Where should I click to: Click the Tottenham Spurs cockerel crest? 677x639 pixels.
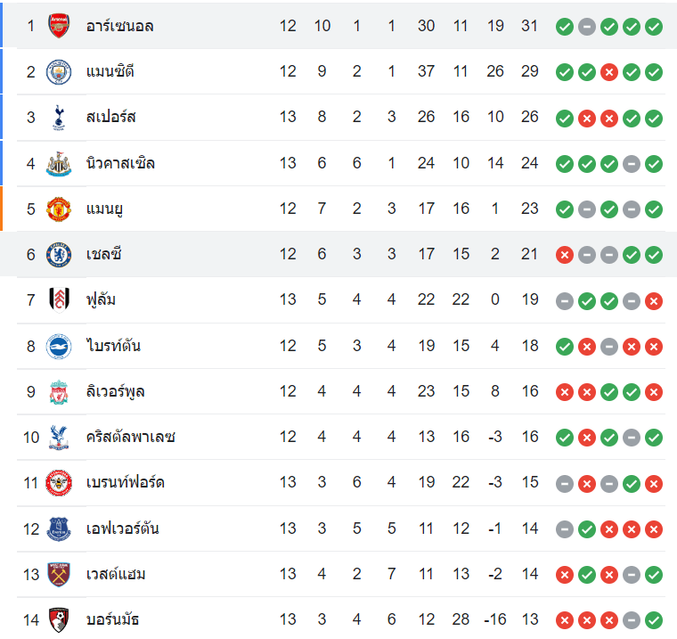coord(59,117)
